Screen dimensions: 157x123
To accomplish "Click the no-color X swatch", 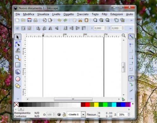I will coord(16,105).
